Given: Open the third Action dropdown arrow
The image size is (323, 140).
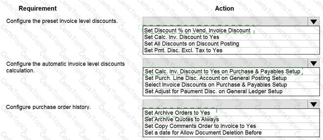Looking at the screenshot, I should click(x=313, y=104).
